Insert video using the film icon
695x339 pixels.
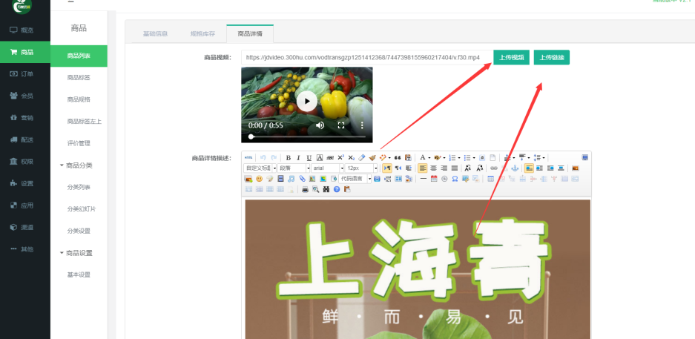280,179
